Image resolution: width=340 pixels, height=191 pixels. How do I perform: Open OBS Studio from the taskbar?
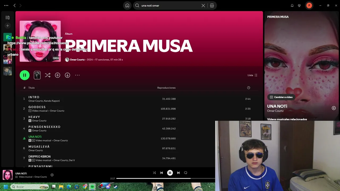pyautogui.click(x=100, y=187)
